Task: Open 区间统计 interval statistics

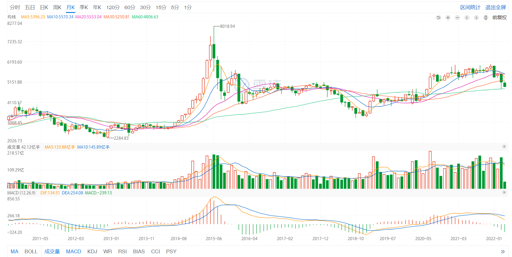Action: (x=470, y=7)
